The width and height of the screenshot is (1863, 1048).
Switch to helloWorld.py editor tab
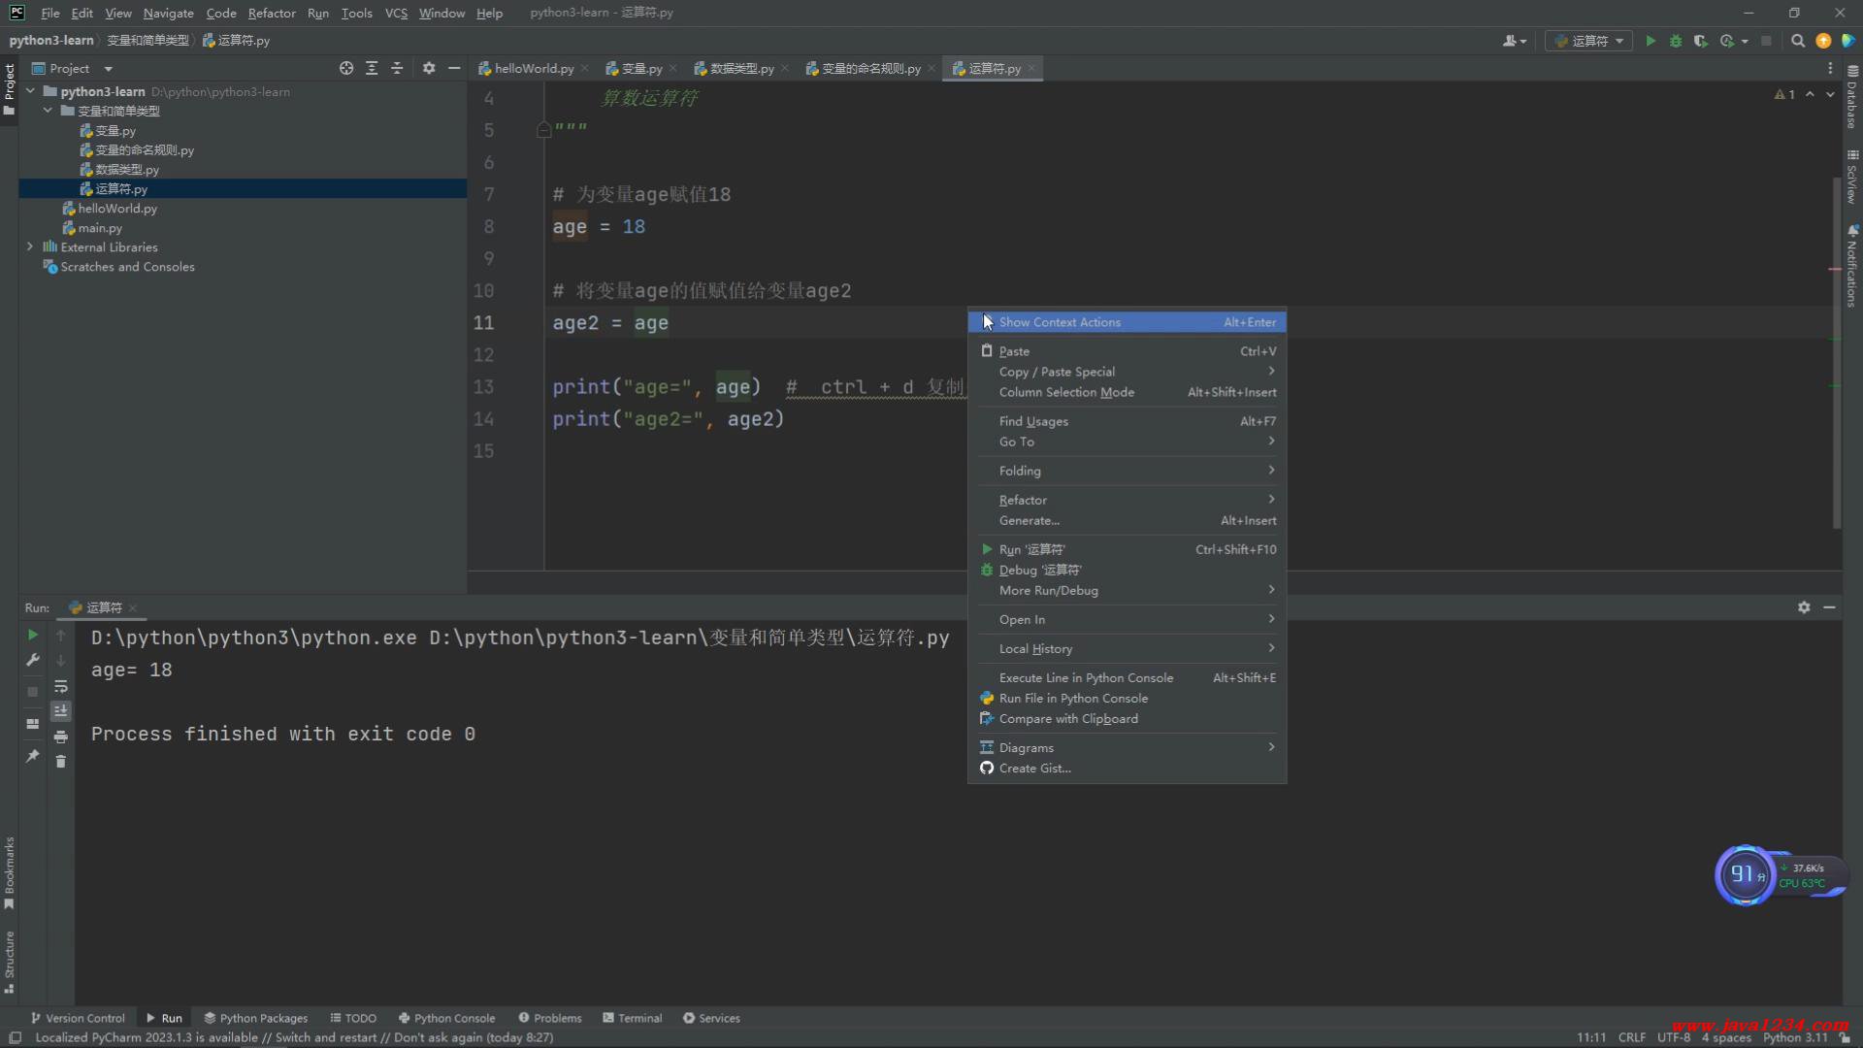coord(533,68)
